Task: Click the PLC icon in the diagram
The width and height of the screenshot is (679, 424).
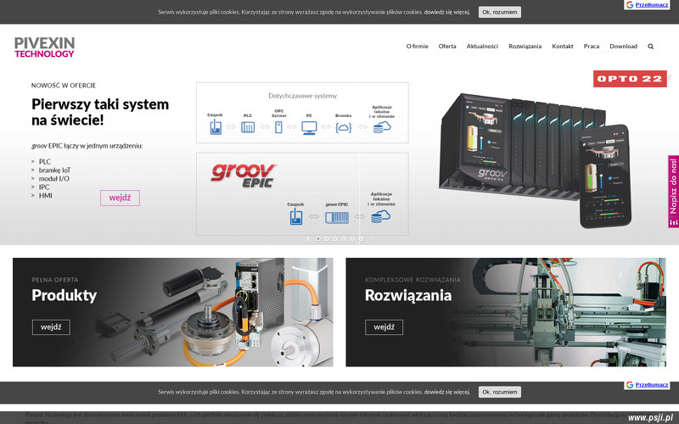Action: click(248, 127)
